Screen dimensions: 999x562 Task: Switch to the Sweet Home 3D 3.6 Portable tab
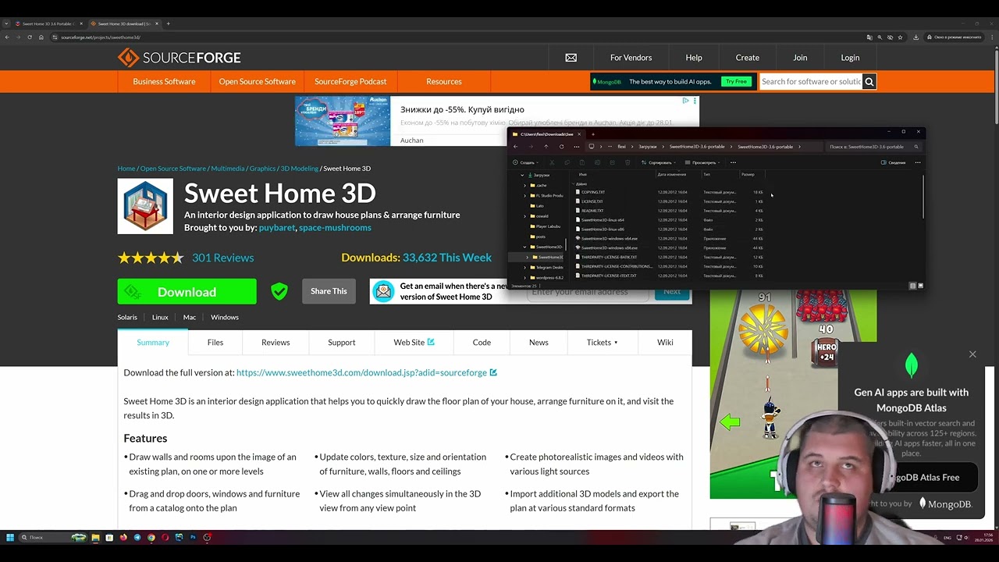tap(47, 23)
